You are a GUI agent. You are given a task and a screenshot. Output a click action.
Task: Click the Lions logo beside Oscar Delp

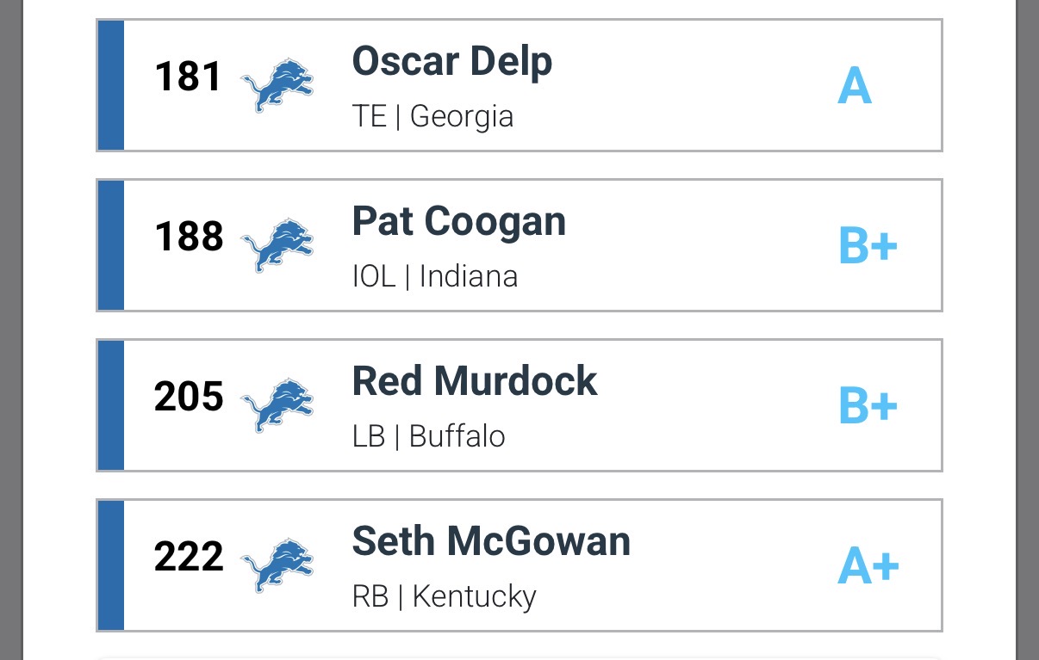(x=277, y=83)
